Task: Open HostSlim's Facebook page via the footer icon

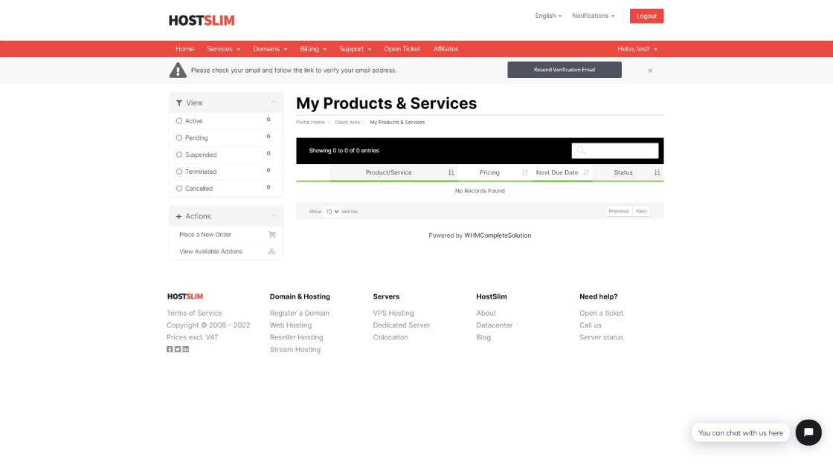Action: (x=169, y=348)
